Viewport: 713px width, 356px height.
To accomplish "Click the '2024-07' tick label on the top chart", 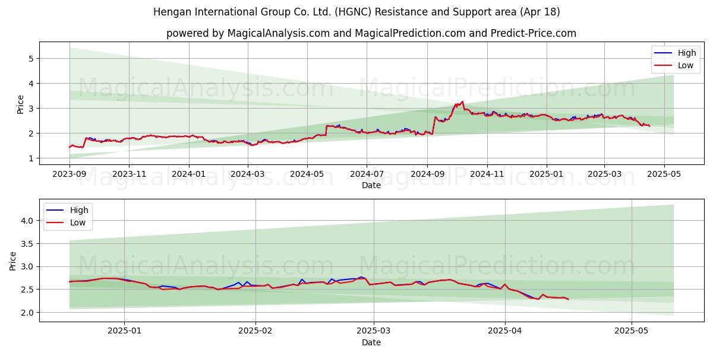I will (x=367, y=174).
